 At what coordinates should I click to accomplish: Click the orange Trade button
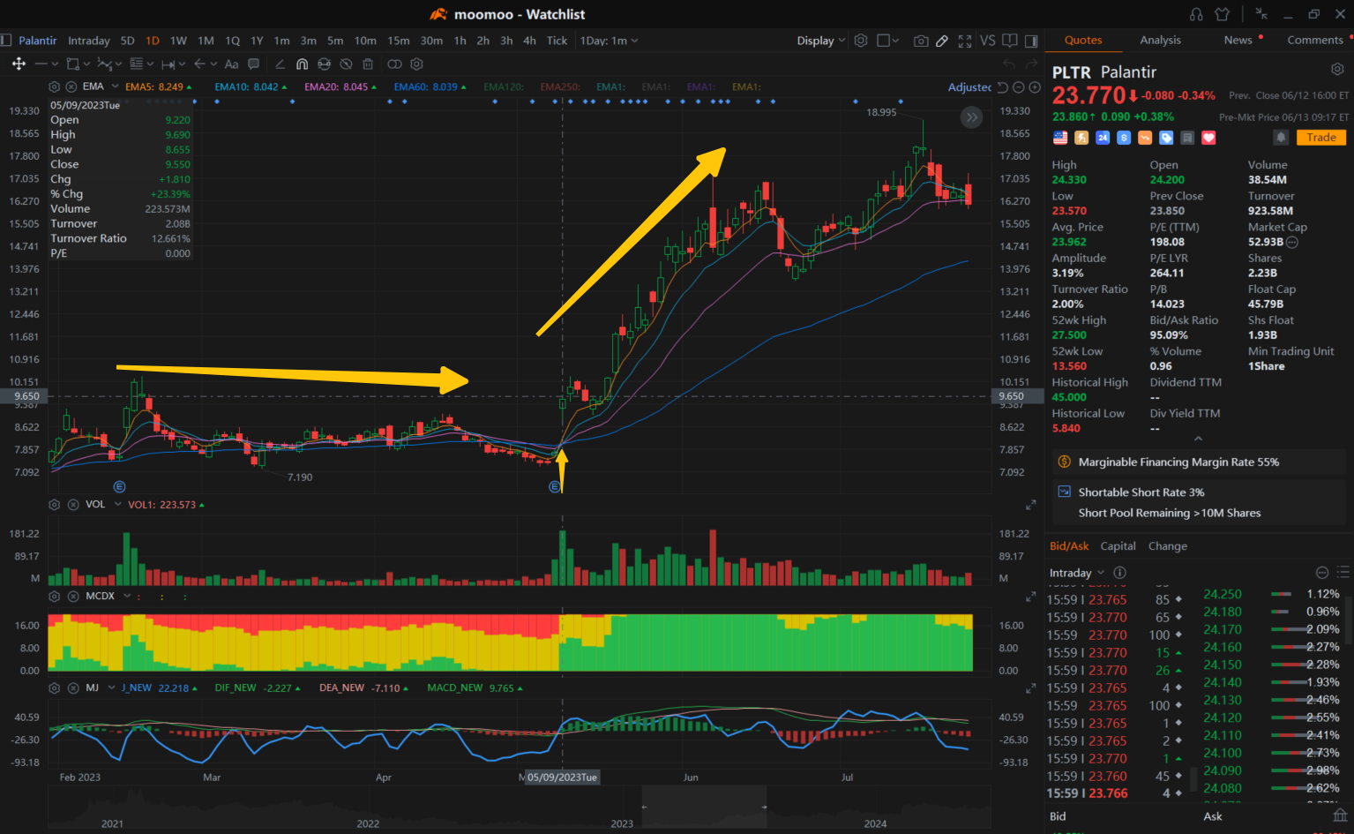click(x=1321, y=138)
